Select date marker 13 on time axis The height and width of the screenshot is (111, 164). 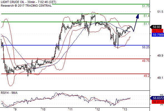(x=125, y=109)
